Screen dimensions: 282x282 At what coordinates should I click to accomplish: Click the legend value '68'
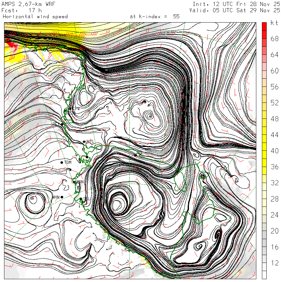tap(274, 39)
